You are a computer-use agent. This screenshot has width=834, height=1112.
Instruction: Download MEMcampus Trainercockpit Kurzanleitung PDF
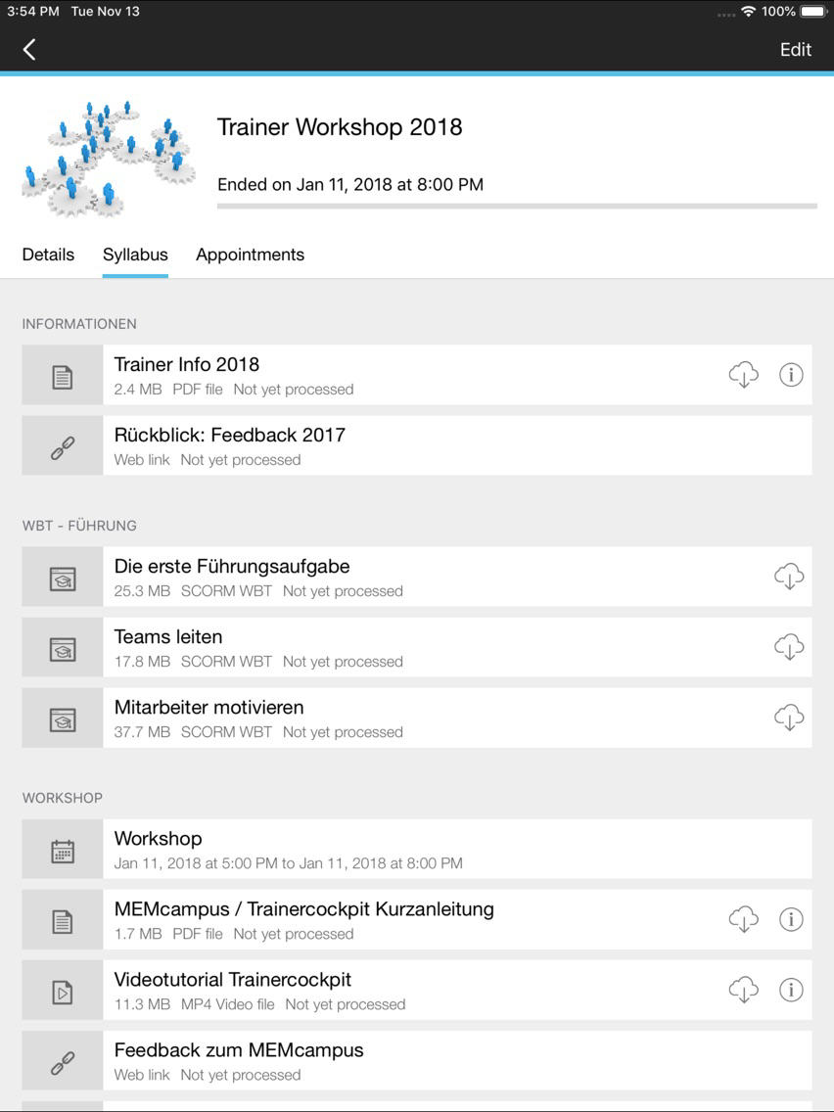tap(743, 919)
